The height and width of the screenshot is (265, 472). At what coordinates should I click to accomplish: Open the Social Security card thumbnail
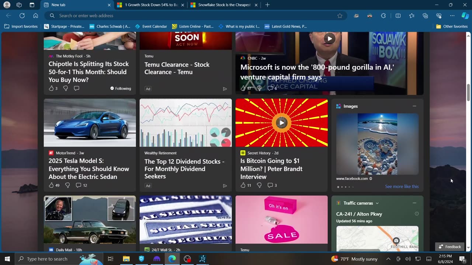click(x=185, y=219)
